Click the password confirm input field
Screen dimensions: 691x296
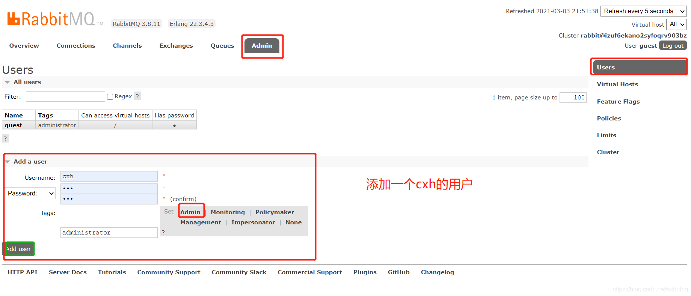pyautogui.click(x=109, y=199)
